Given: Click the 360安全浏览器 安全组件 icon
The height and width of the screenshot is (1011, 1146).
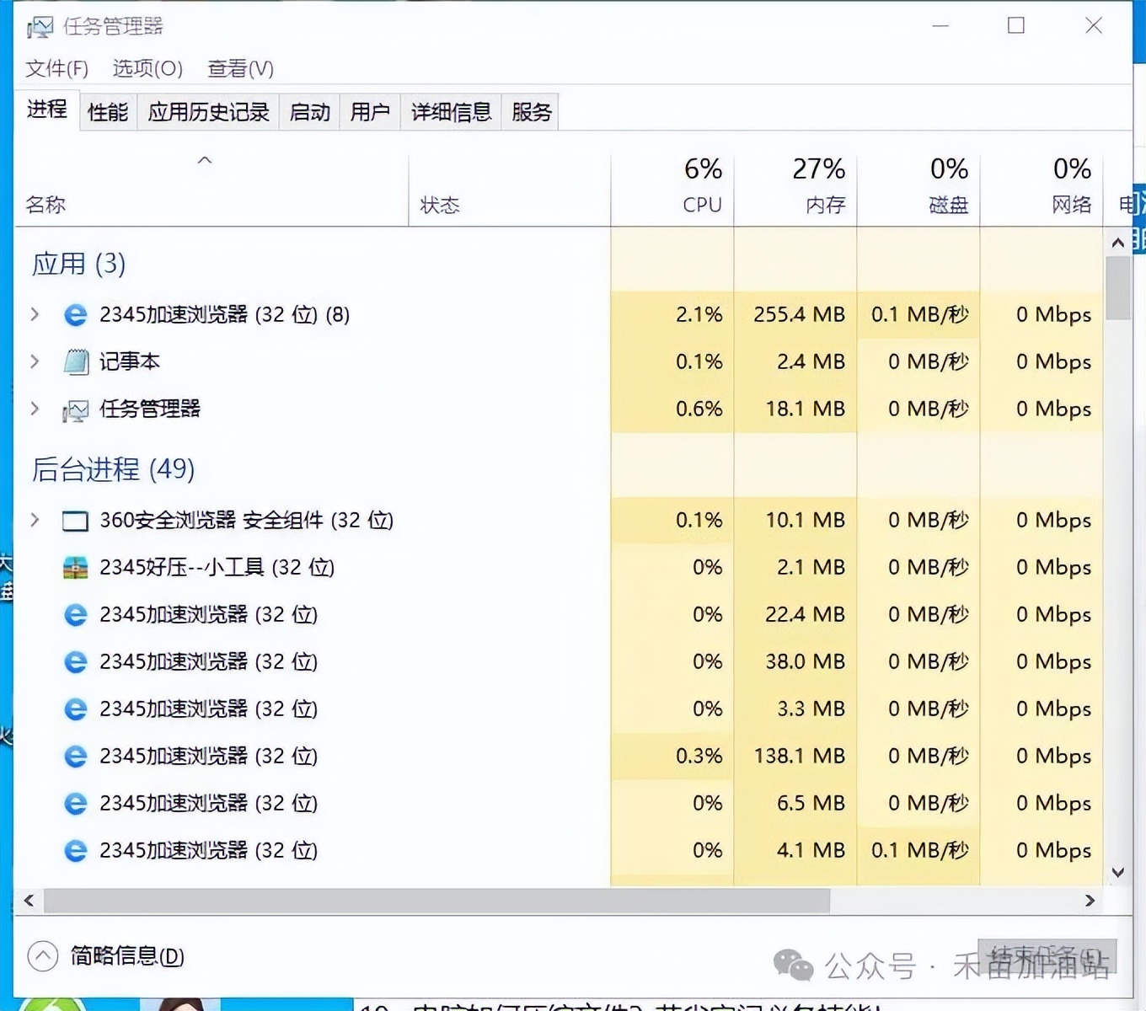Looking at the screenshot, I should click(75, 521).
